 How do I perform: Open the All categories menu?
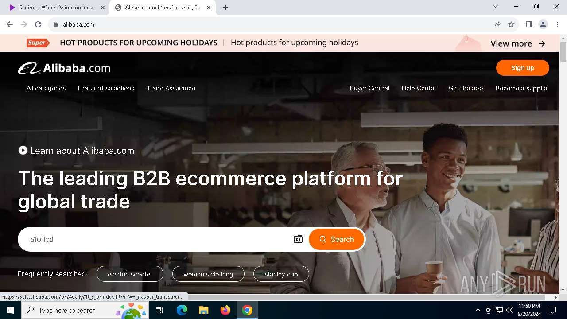[x=46, y=88]
